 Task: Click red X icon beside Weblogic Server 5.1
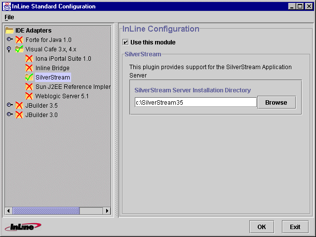point(29,96)
